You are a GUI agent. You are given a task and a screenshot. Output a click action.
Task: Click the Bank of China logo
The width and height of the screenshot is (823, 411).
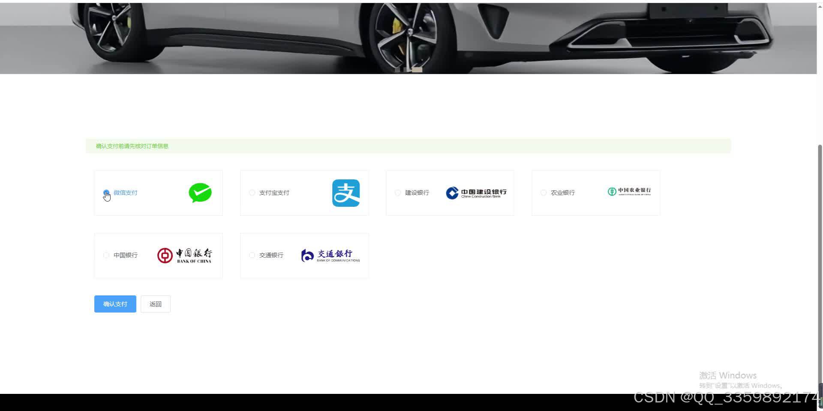[x=184, y=255]
